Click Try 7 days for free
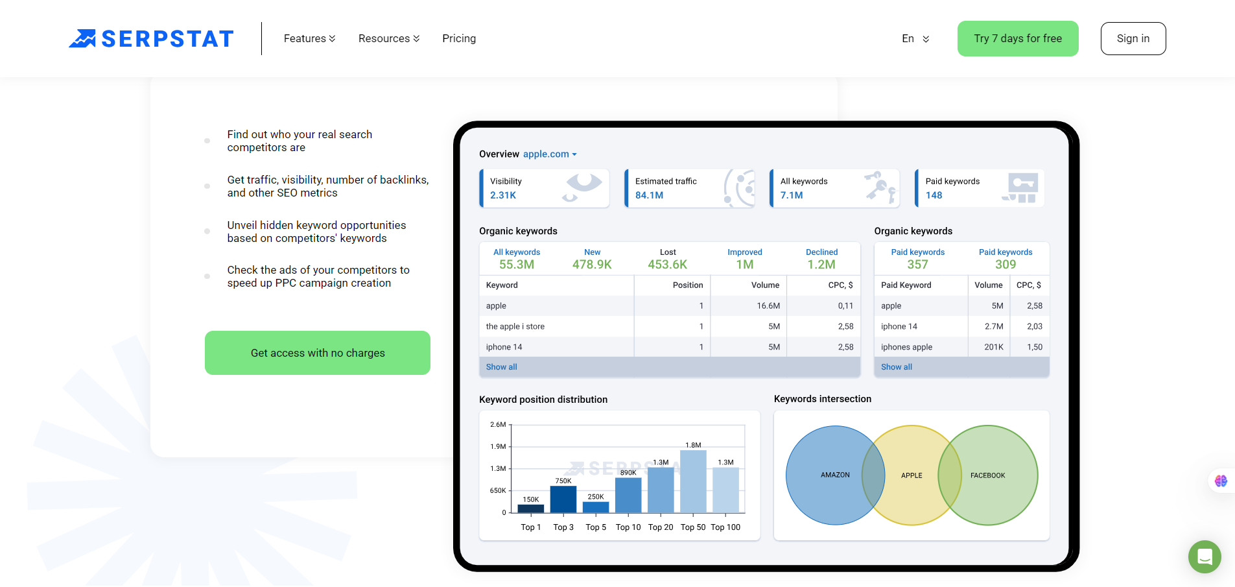 1018,38
